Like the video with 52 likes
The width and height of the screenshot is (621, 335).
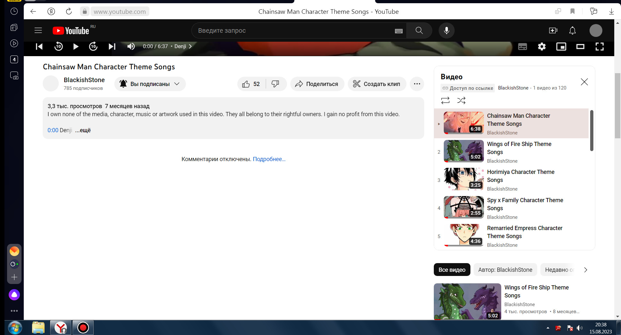click(251, 84)
